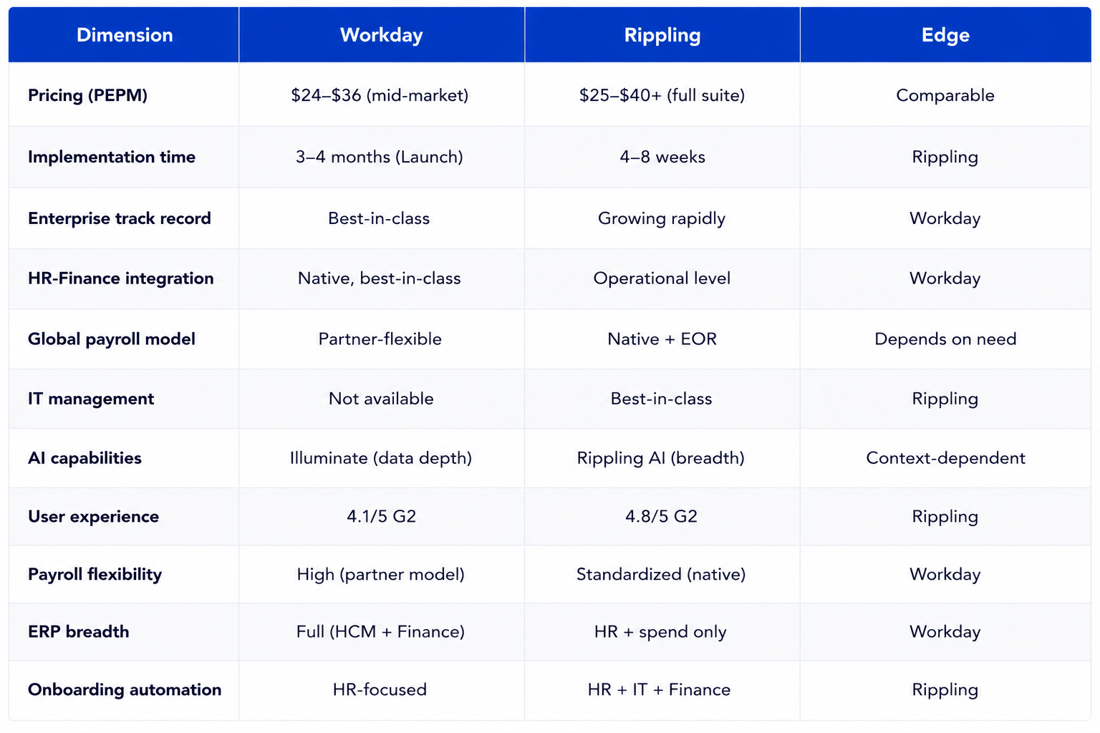1100x733 pixels.
Task: Click the "Onboarding automation" row label
Action: coord(125,689)
